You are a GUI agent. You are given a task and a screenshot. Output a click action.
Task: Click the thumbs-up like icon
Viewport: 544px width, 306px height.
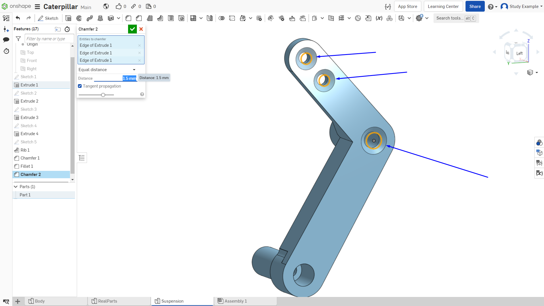pos(118,6)
